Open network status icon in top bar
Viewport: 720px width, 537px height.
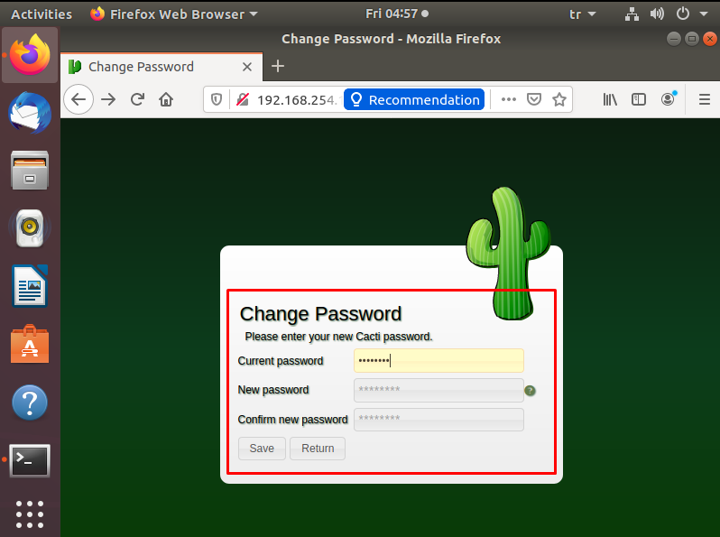[x=632, y=14]
